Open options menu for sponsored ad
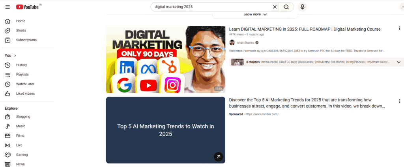 coord(399,101)
